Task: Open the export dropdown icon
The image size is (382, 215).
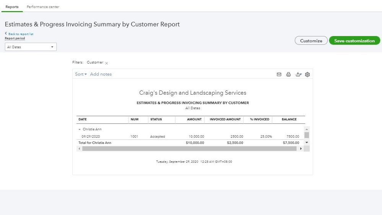Action: coord(299,74)
